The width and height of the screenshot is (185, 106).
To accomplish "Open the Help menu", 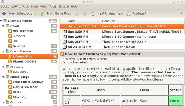I will (74, 7).
